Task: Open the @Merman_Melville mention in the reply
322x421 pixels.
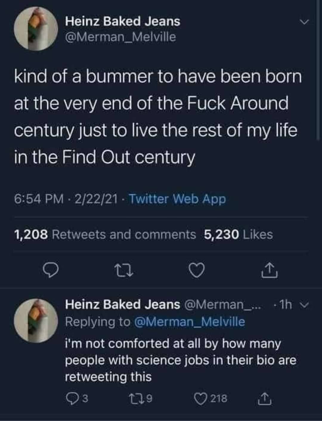Action: (190, 322)
